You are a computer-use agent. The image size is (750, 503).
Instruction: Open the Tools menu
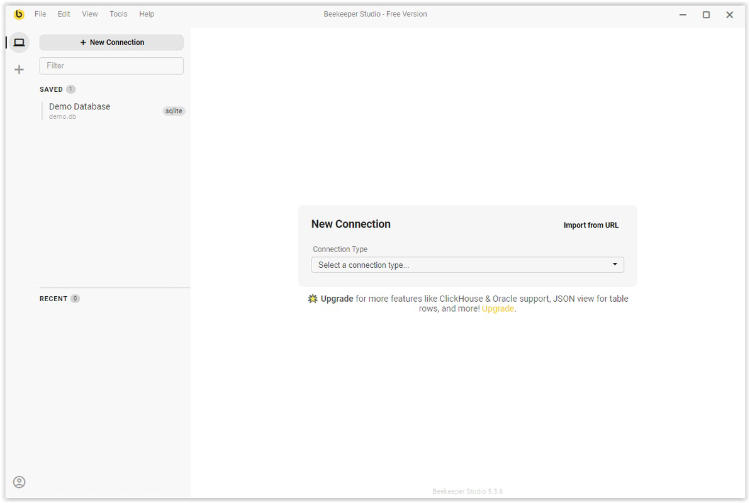tap(118, 14)
